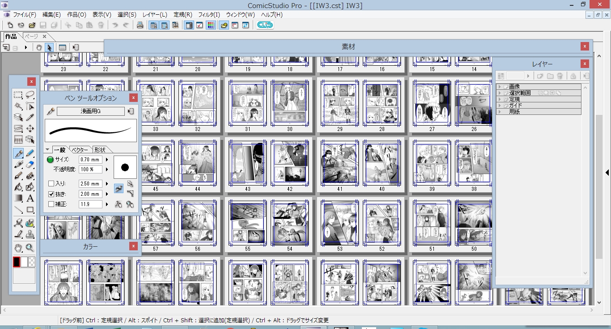Screen dimensions: 611x329
Task: Open the layer panel menu icon
Action: 586,76
